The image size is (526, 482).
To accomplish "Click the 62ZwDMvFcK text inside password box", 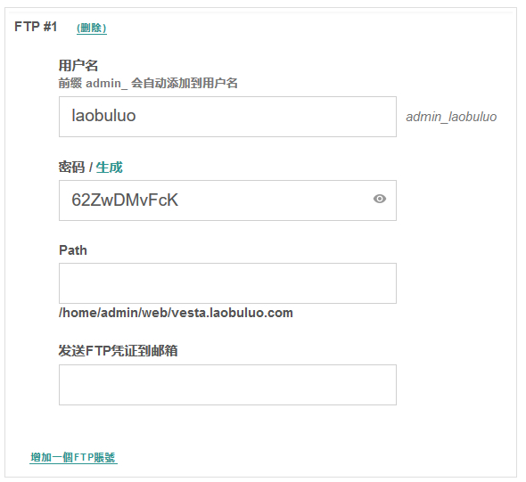I will coord(125,200).
